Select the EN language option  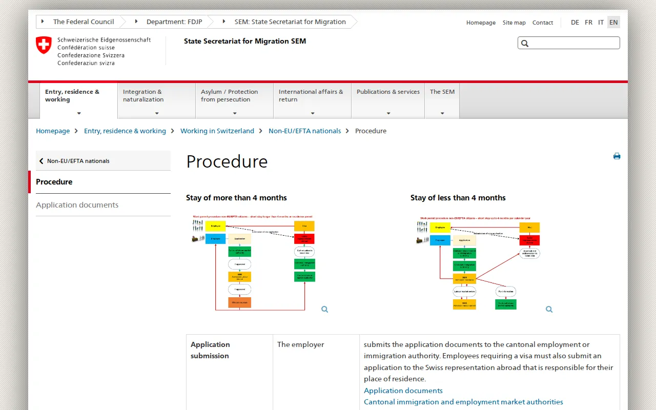tap(613, 22)
